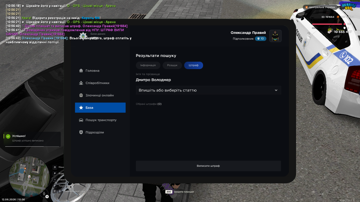Click the armor shield icon in HUD
Viewport: 360px width, 202px height.
[x=345, y=28]
